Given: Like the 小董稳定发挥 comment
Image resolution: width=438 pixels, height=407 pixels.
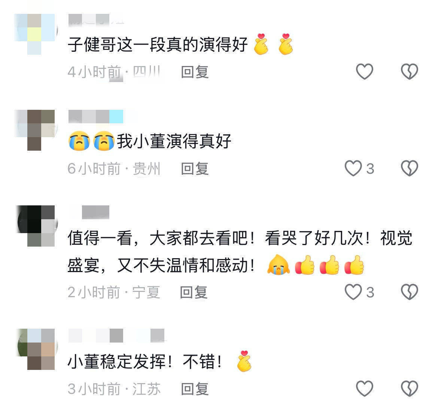Looking at the screenshot, I should click(x=365, y=389).
